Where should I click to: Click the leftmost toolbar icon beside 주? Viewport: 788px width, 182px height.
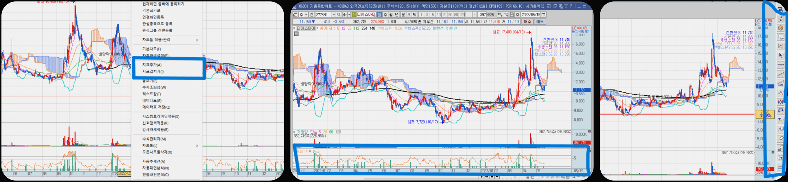(x=295, y=15)
